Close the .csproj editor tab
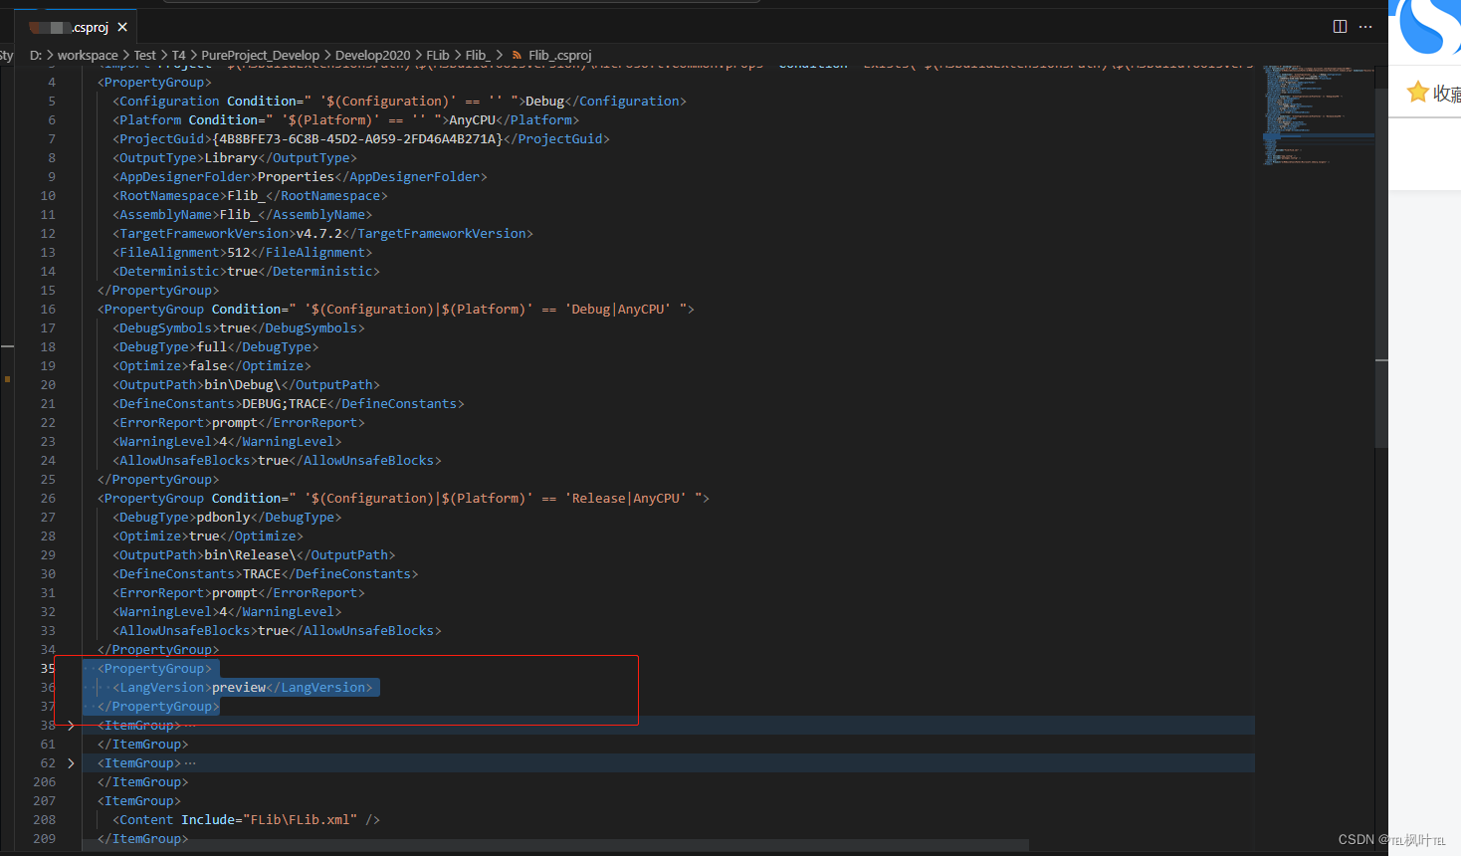The width and height of the screenshot is (1461, 856). pos(122,26)
